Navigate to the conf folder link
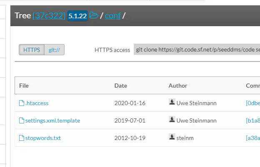 (112, 16)
